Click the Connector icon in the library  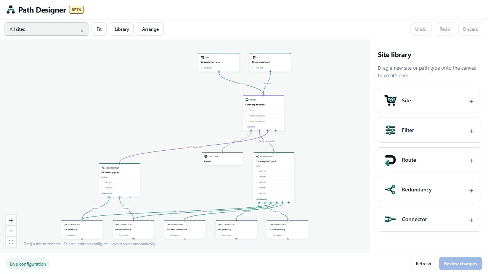390,219
